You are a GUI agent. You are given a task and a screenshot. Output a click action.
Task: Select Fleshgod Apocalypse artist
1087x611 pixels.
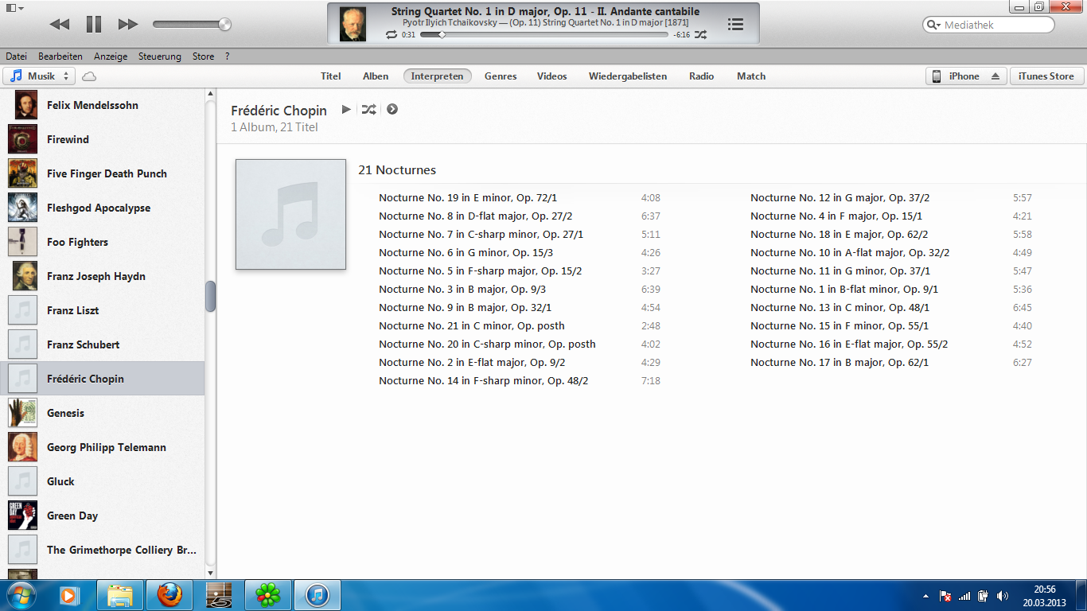pos(102,208)
